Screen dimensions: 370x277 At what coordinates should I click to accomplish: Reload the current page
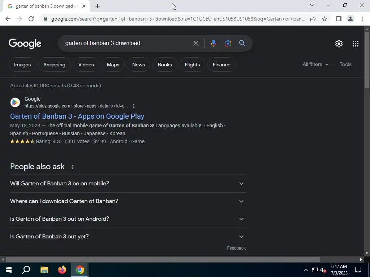tap(31, 19)
